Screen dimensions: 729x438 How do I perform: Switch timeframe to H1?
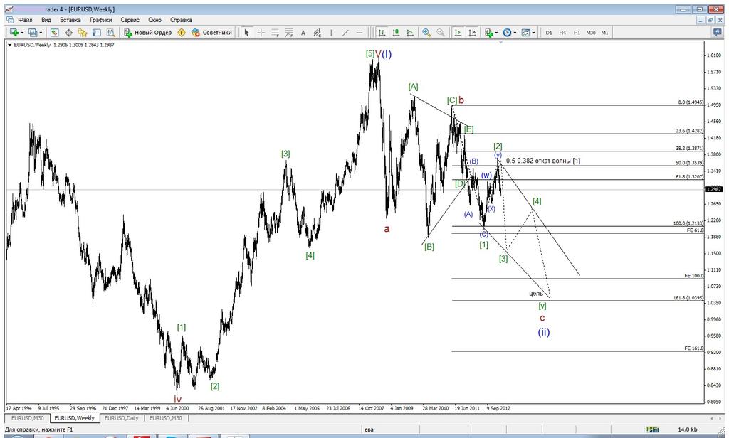577,33
